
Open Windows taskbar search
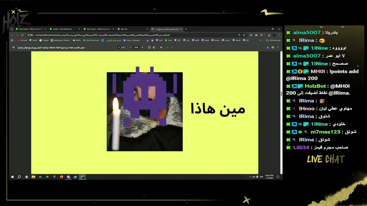[19, 177]
